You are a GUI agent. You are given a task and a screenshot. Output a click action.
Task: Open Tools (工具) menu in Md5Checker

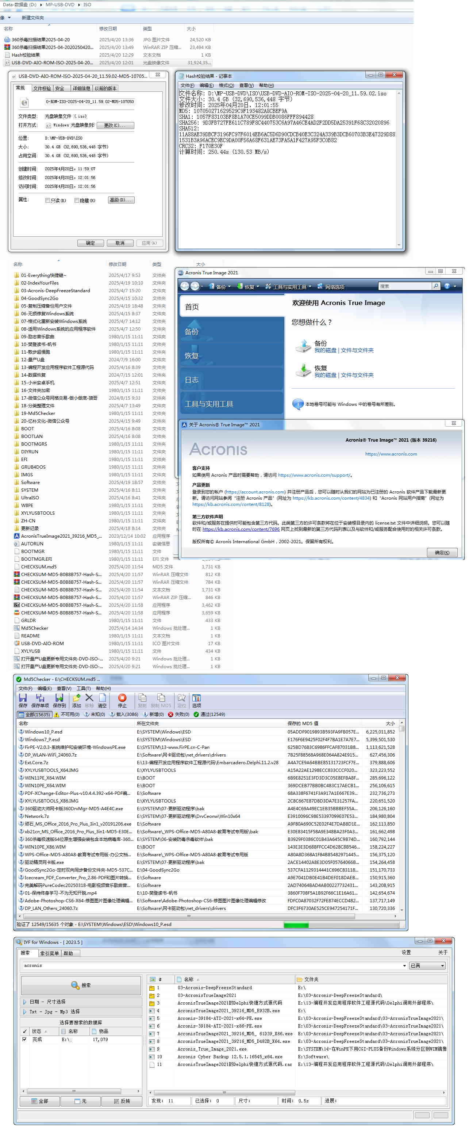pos(84,688)
